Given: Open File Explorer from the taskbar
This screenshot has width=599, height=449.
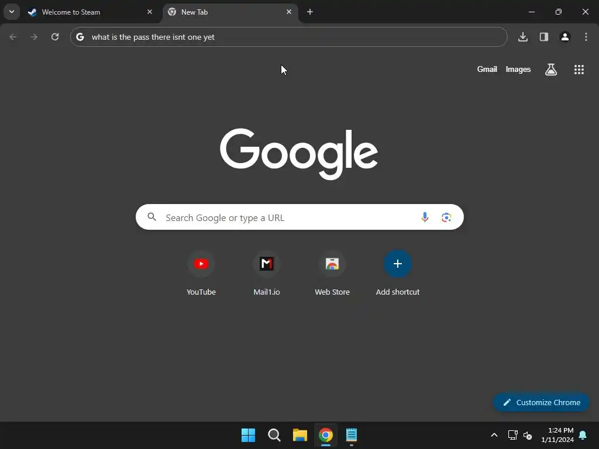Looking at the screenshot, I should tap(300, 435).
